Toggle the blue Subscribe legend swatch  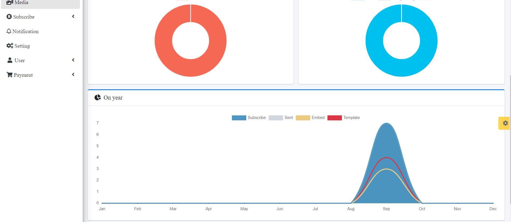click(239, 118)
